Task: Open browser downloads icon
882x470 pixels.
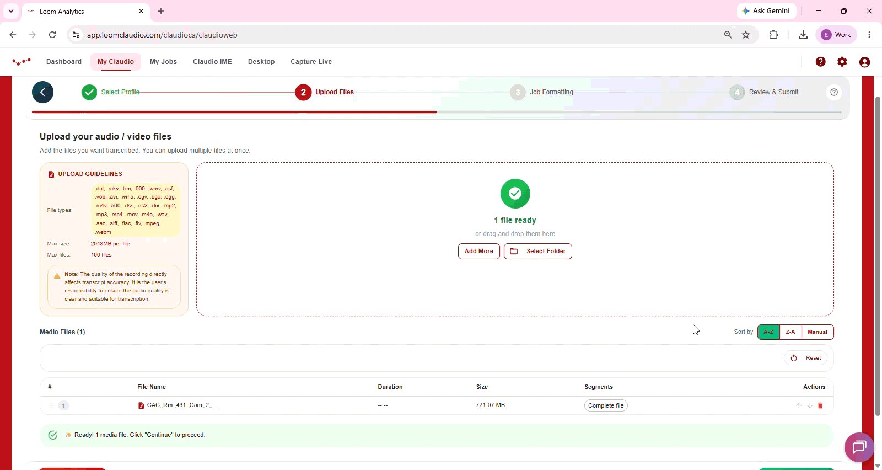Action: [803, 35]
